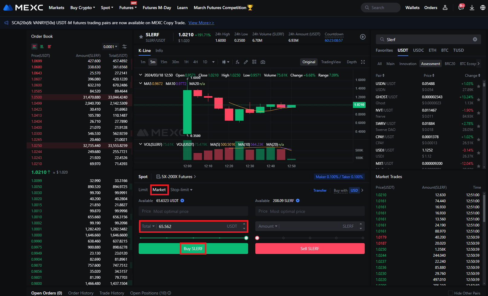Viewport: 488px width, 296px height.
Task: Show both bids and asks order book view
Action: click(x=34, y=47)
